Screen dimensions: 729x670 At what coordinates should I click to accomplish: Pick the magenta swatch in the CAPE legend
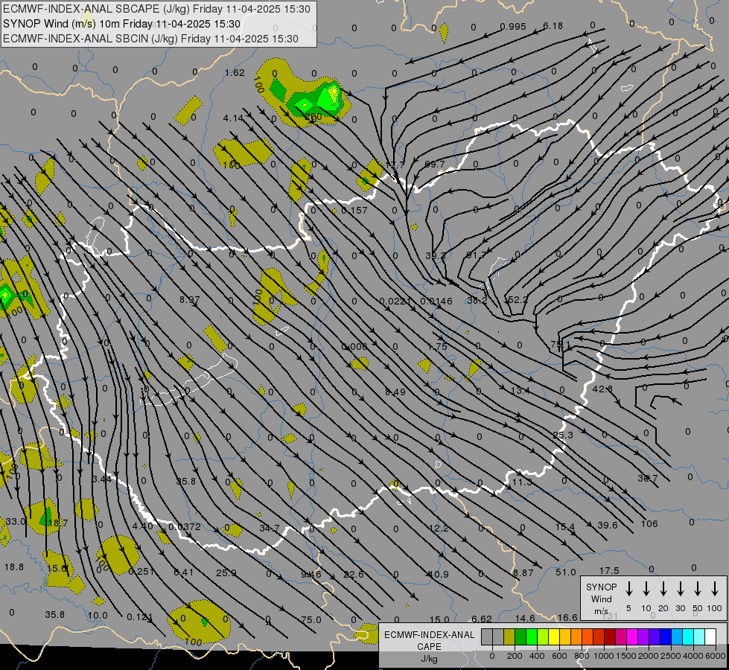click(632, 637)
